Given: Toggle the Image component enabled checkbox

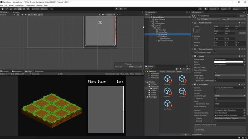Looking at the screenshot, I should (198, 56).
